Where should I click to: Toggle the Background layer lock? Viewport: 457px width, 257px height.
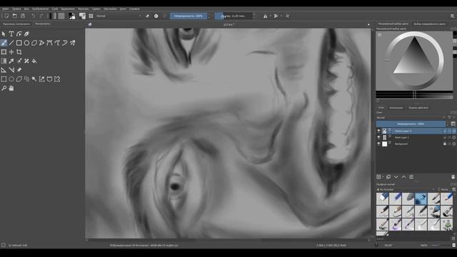click(445, 143)
